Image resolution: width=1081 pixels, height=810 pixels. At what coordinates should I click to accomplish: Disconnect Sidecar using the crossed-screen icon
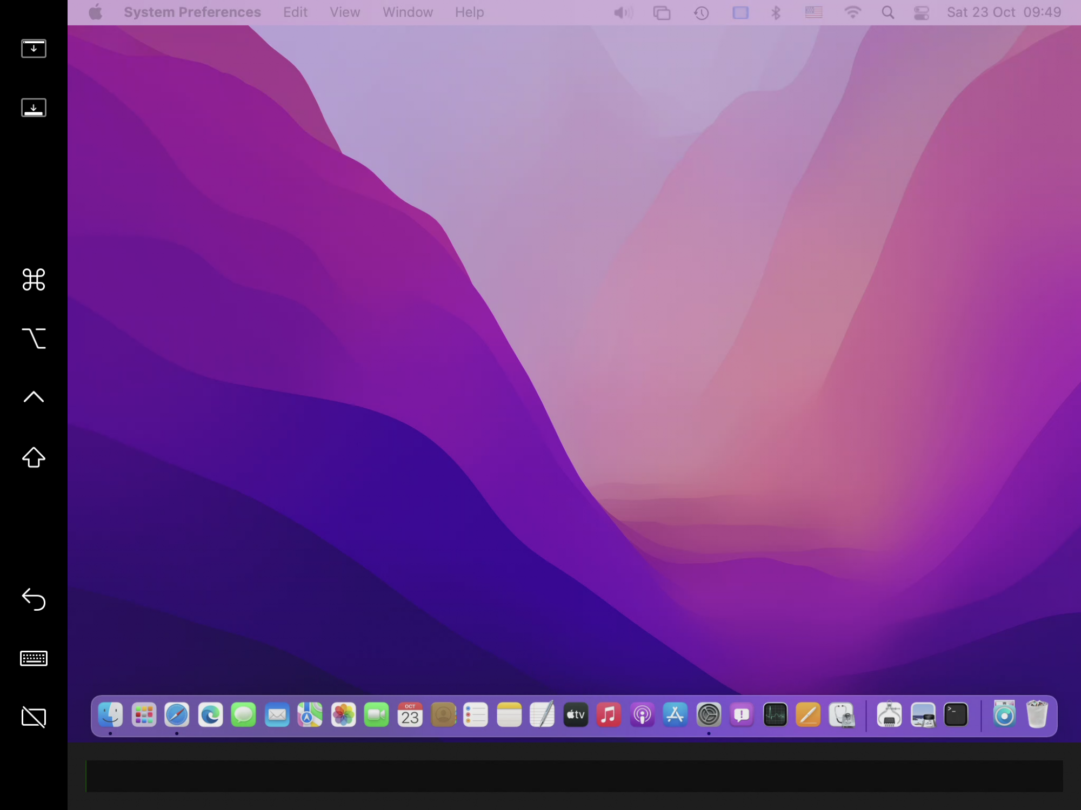pyautogui.click(x=34, y=717)
